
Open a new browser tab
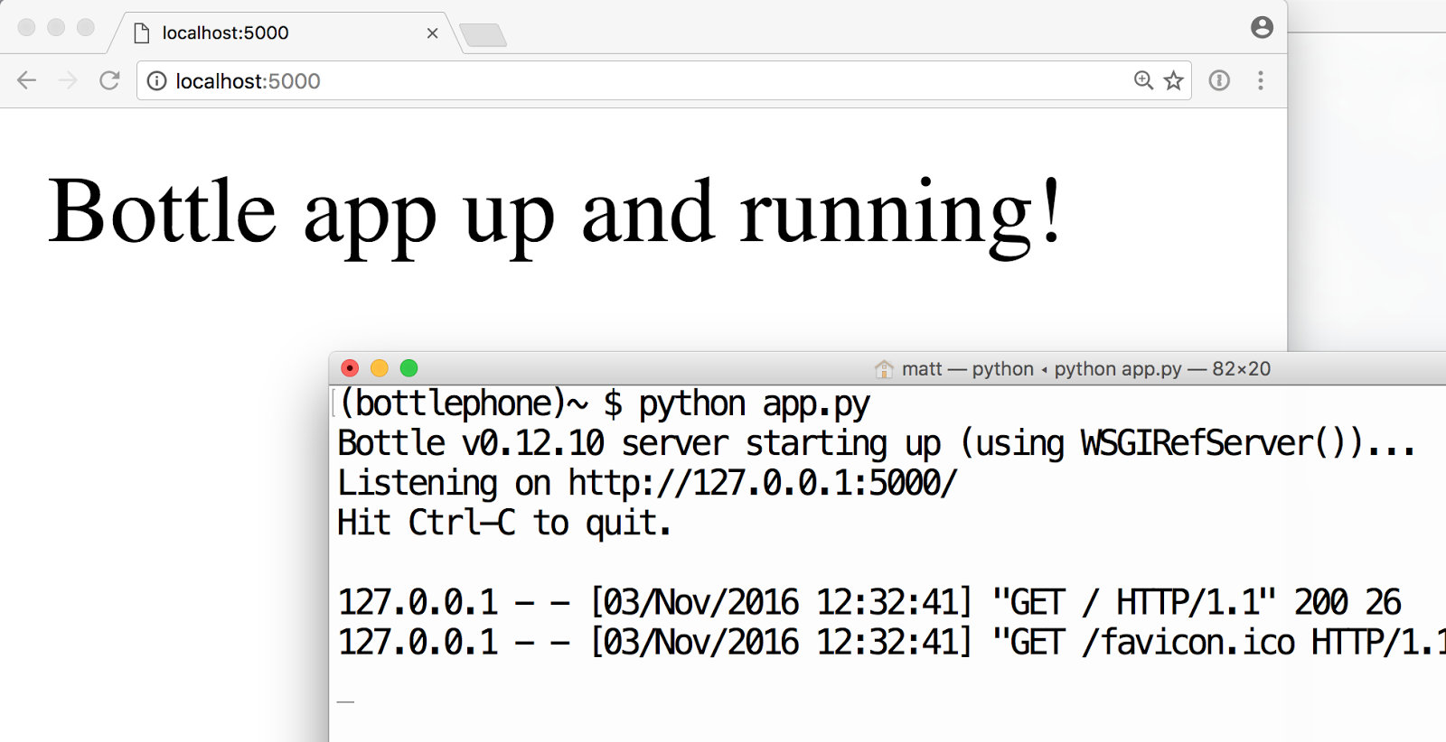point(484,35)
